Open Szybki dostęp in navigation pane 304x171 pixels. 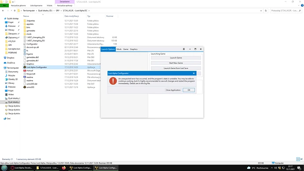[x=13, y=19]
